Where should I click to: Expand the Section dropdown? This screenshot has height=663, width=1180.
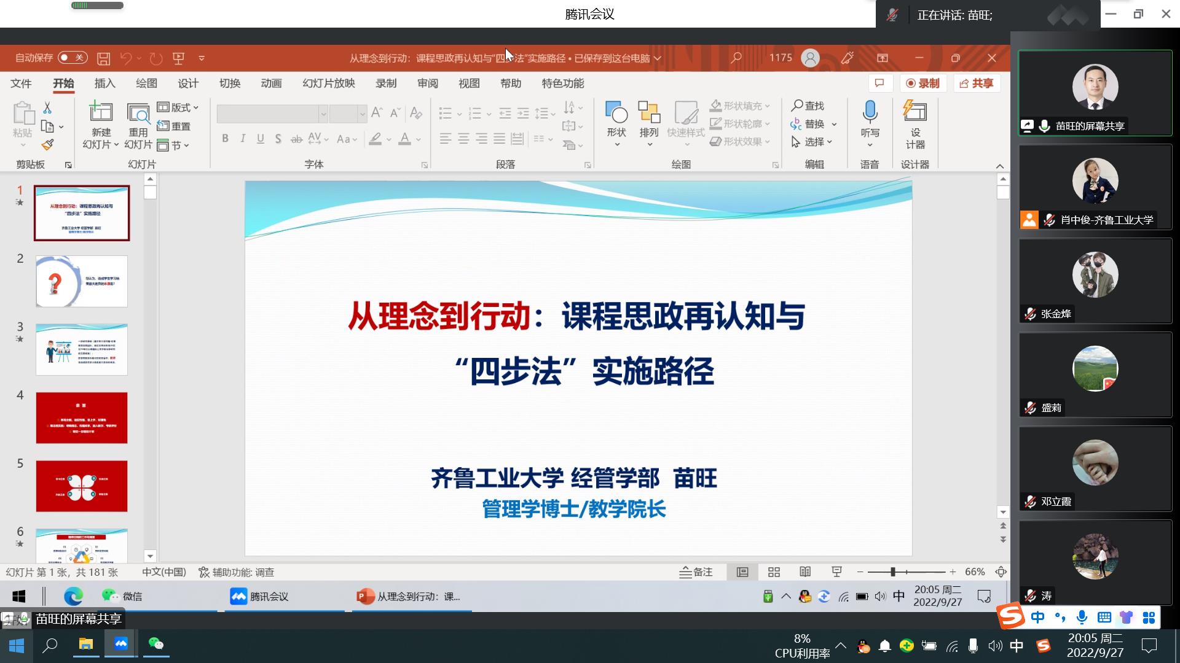(x=173, y=145)
